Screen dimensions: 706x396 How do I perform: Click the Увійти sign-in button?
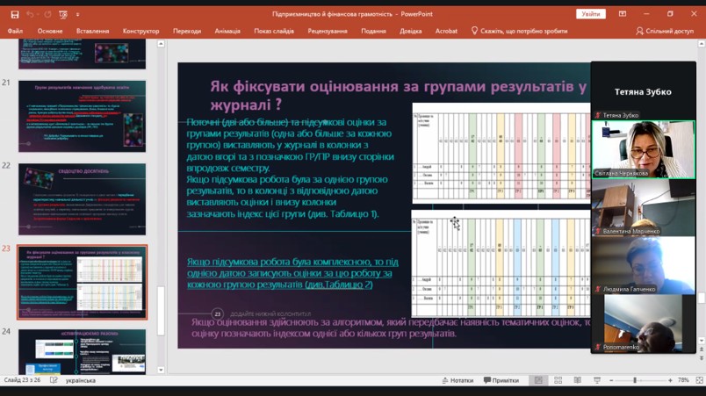pyautogui.click(x=591, y=14)
